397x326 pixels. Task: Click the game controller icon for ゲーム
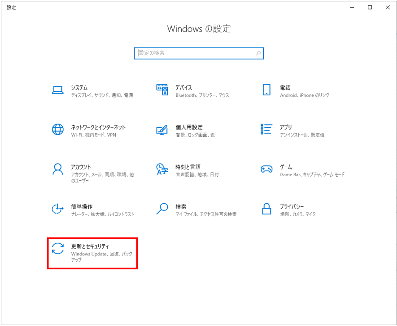point(266,169)
